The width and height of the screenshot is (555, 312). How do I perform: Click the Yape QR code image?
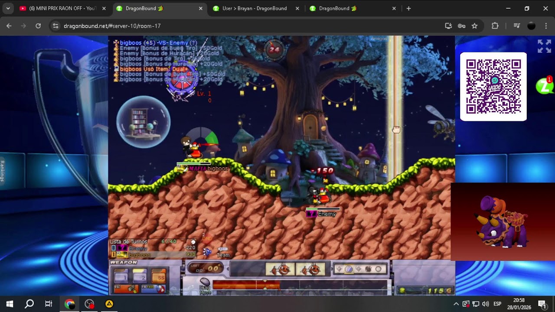(493, 87)
